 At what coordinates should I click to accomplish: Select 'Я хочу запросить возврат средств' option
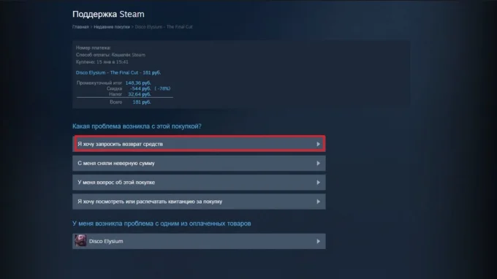(199, 144)
